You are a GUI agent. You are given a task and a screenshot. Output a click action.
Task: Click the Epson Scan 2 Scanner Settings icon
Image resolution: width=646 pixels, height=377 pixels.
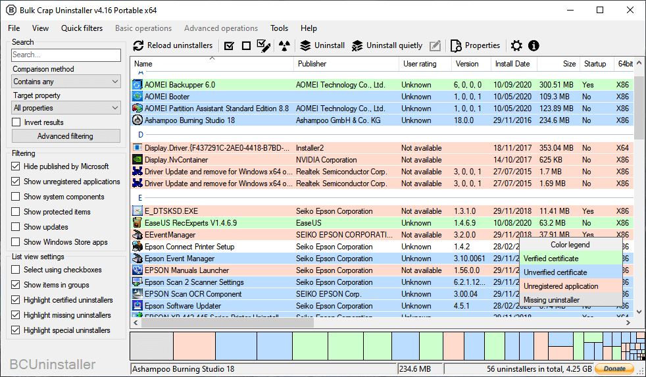pyautogui.click(x=137, y=282)
